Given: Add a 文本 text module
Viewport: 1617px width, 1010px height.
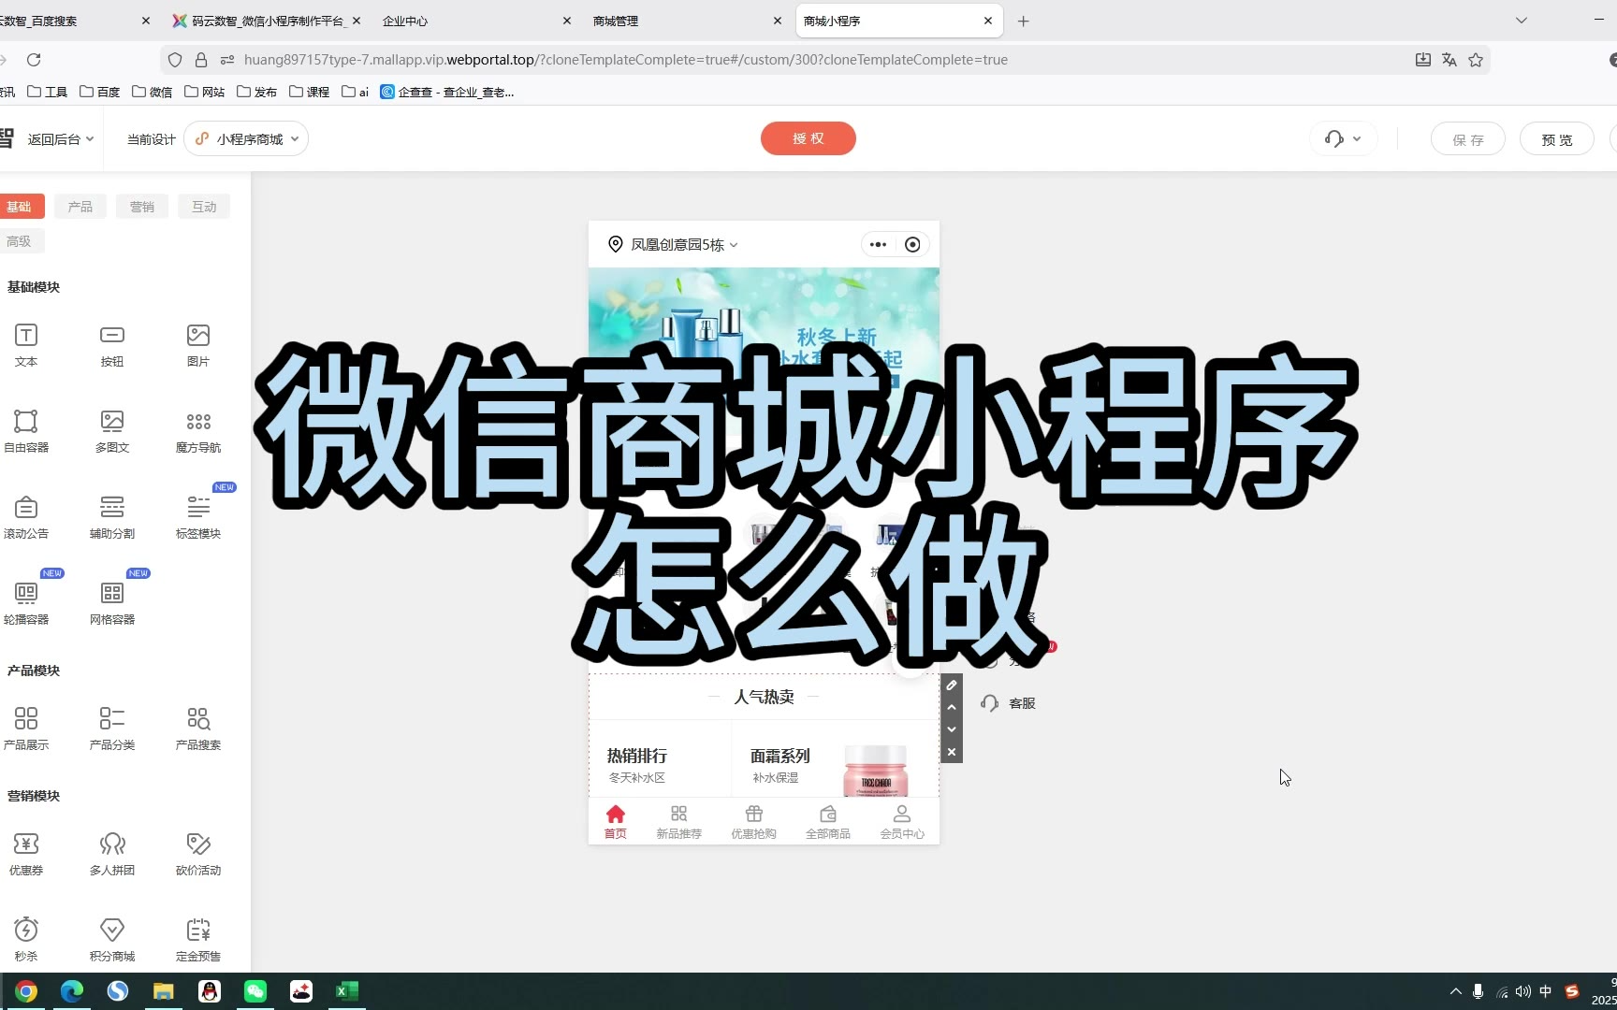Looking at the screenshot, I should (26, 345).
